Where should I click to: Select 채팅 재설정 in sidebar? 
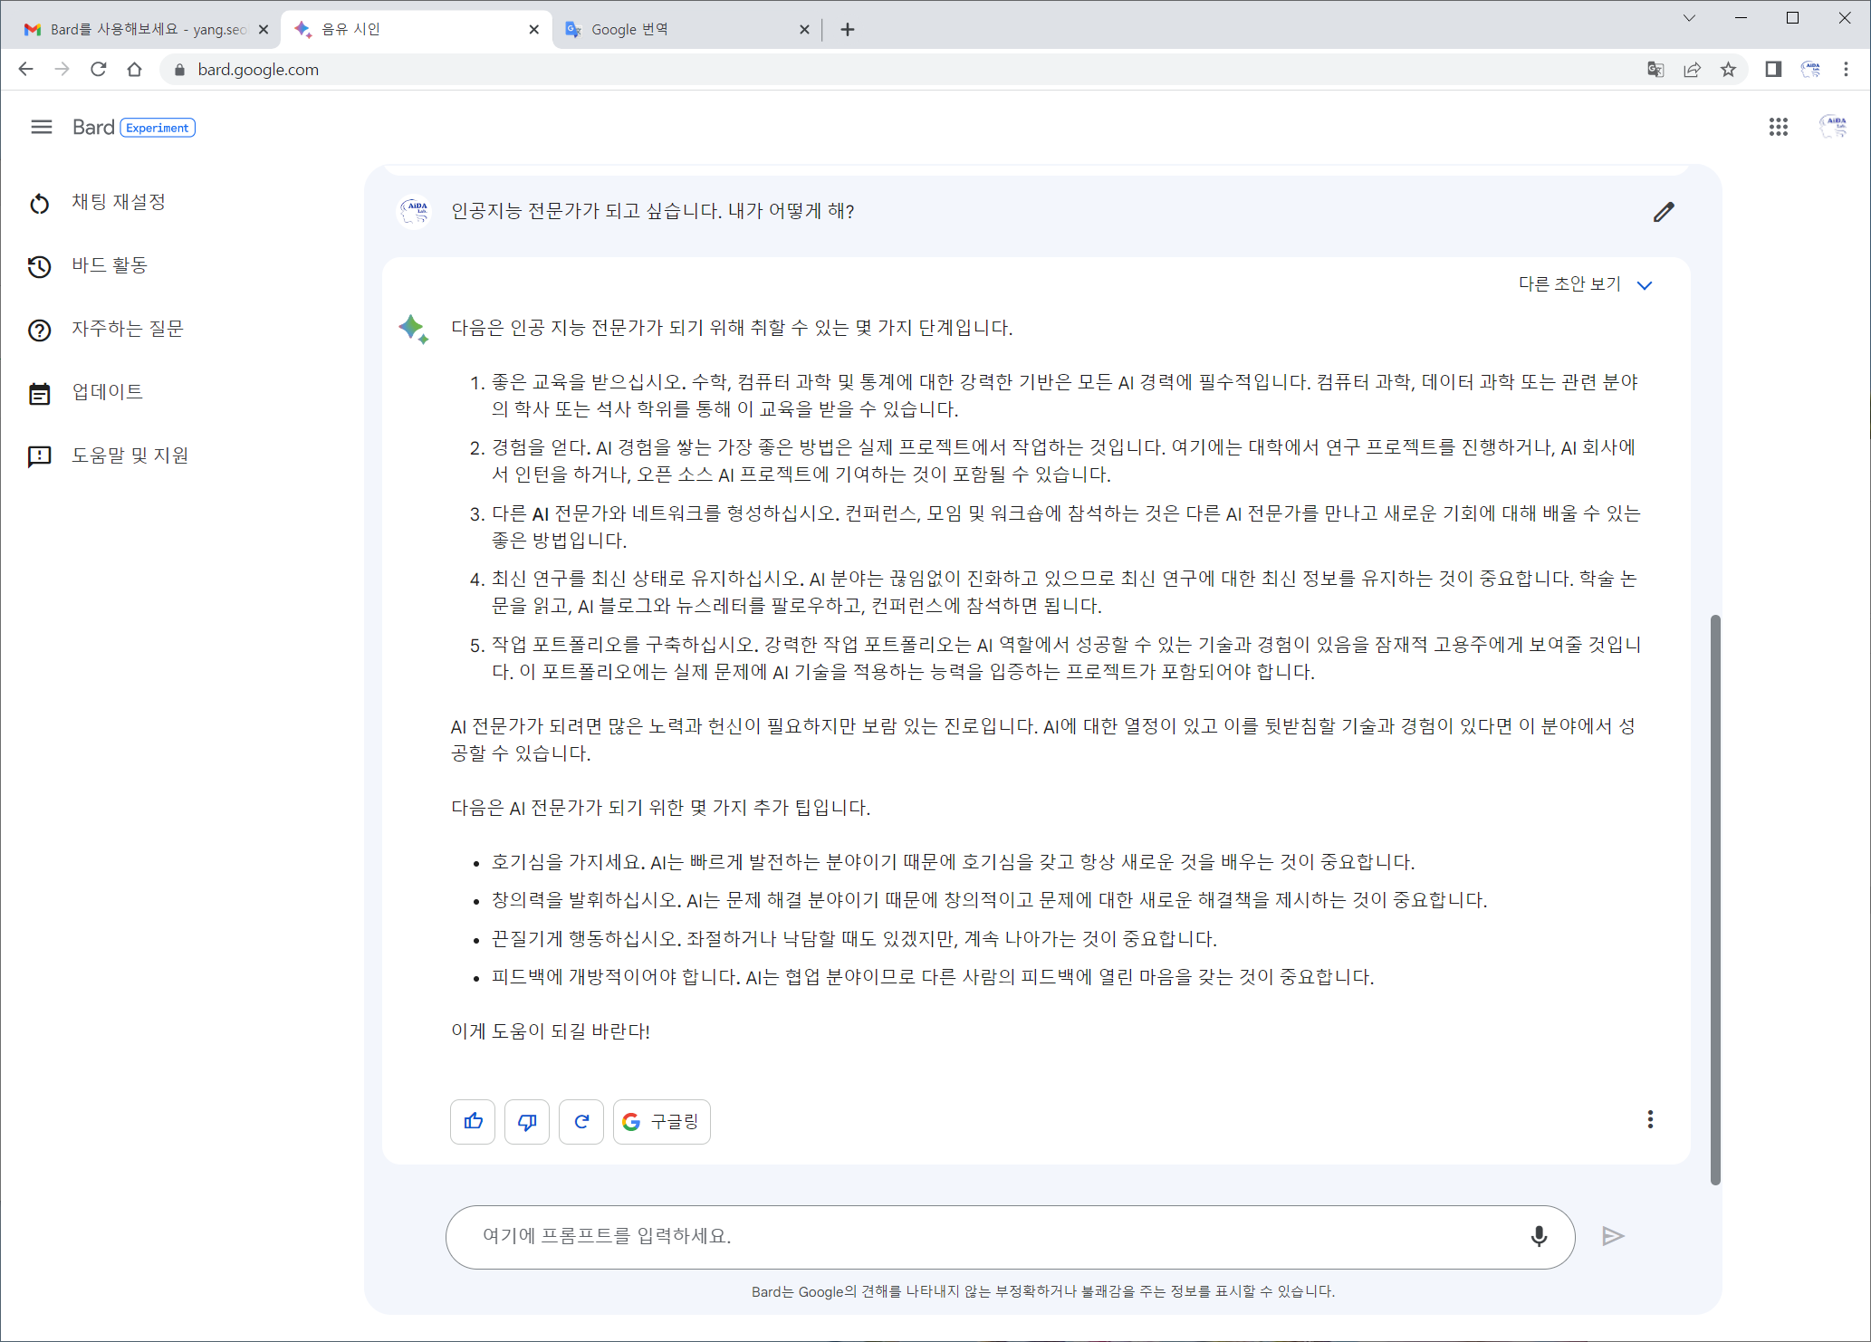[x=119, y=202]
